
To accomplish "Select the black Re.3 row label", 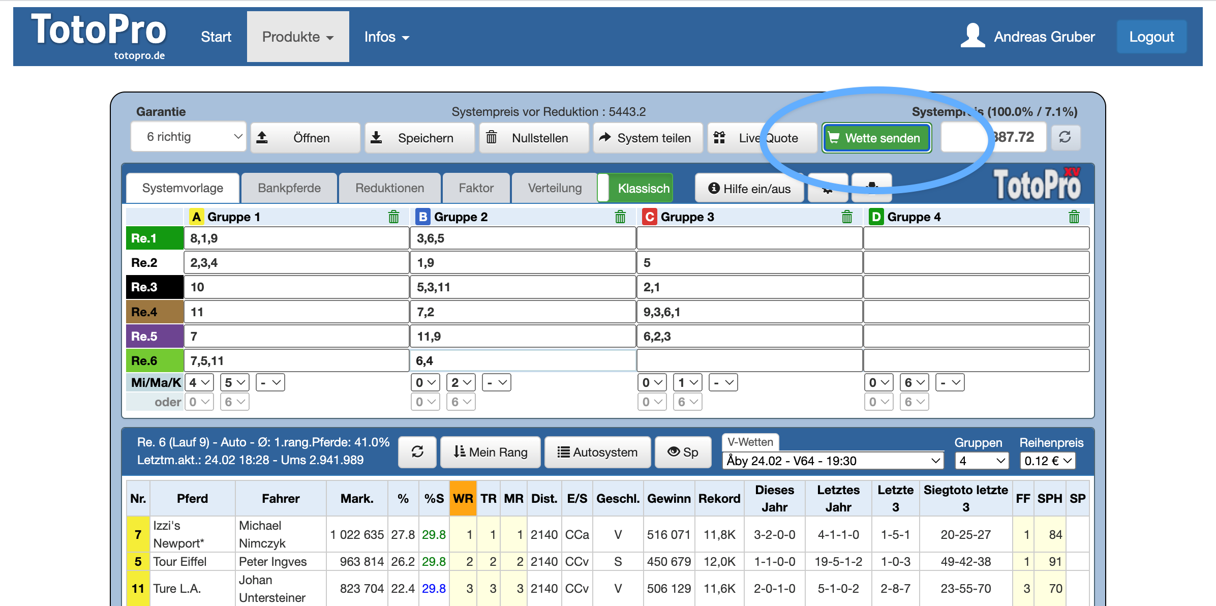I will click(155, 287).
